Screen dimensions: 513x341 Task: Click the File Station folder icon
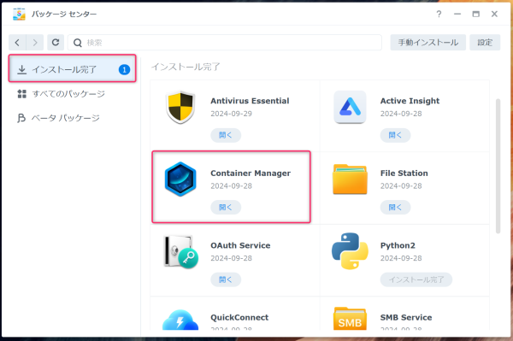pos(350,179)
